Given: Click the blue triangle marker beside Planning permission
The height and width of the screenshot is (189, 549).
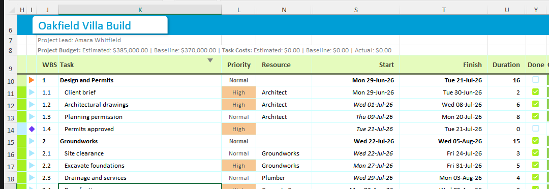Looking at the screenshot, I should point(32,117).
